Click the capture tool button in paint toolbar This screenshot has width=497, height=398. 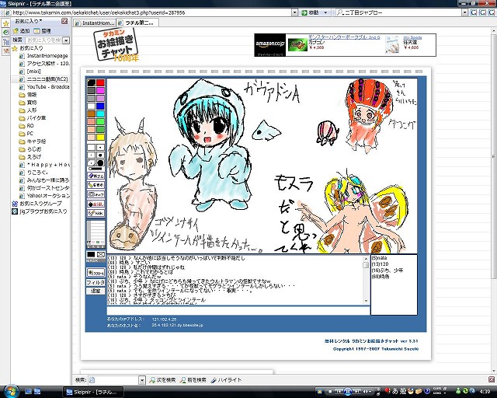[x=96, y=194]
